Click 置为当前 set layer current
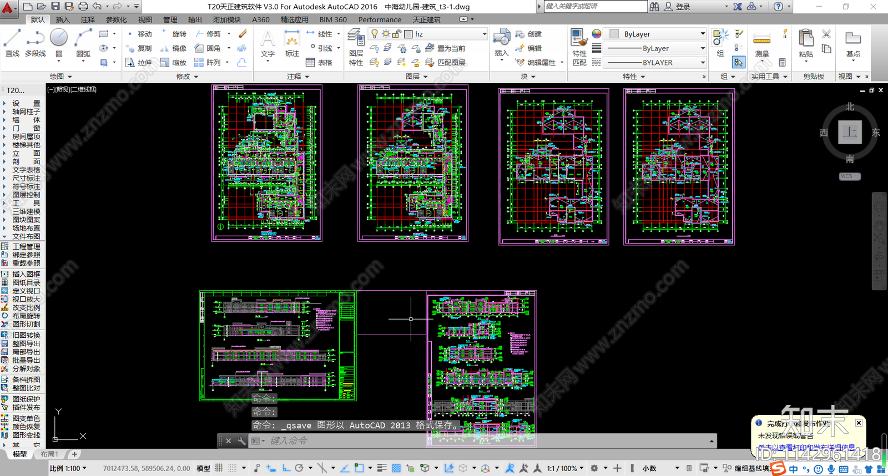 [446, 48]
